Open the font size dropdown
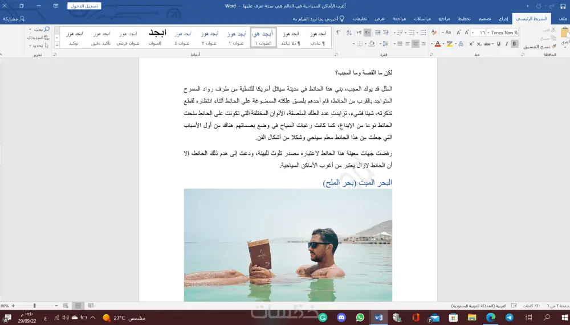570x325 pixels. click(473, 32)
